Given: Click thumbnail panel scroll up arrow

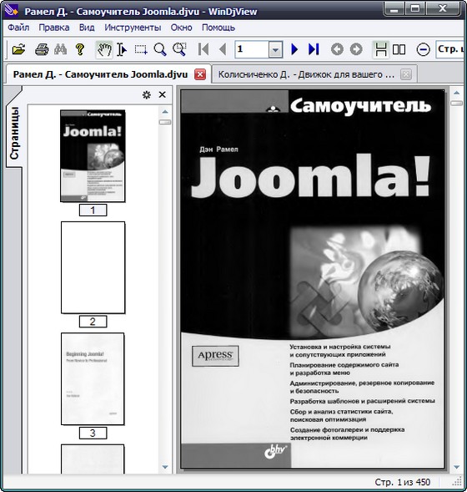Looking at the screenshot, I should [165, 112].
